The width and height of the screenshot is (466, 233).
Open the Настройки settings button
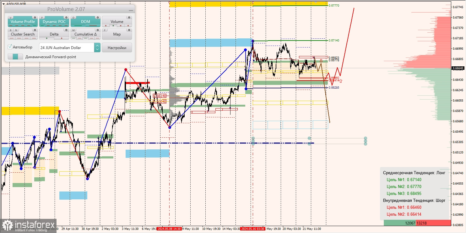point(117,47)
